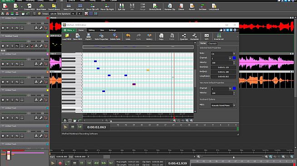Viewport: 297px width, 166px height.
Task: Select the Notes tab in properties panel
Action: 203,43
